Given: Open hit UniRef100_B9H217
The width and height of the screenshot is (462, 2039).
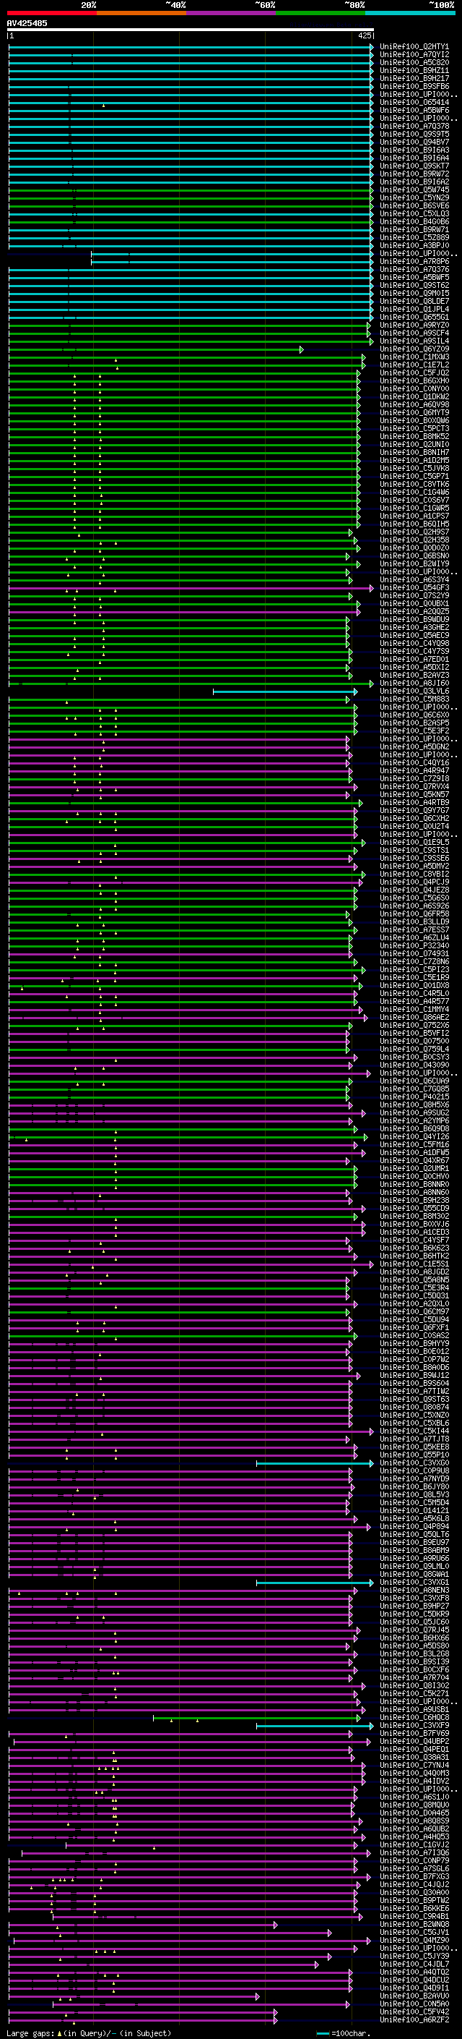Looking at the screenshot, I should click(x=414, y=78).
